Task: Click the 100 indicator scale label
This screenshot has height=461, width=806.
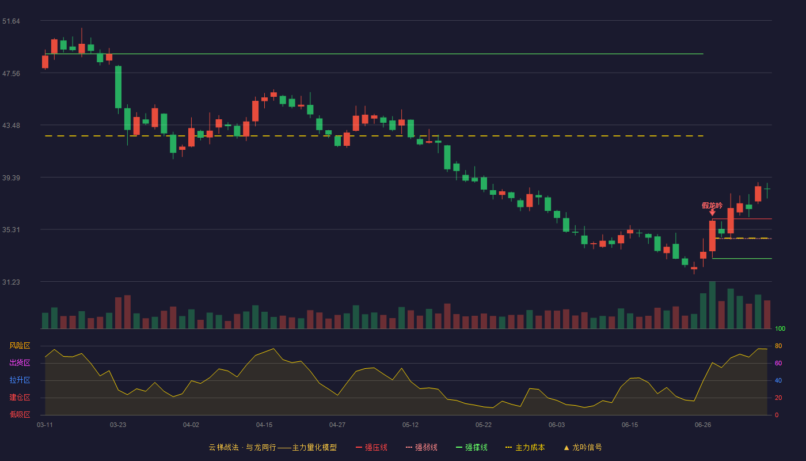Action: [x=780, y=329]
